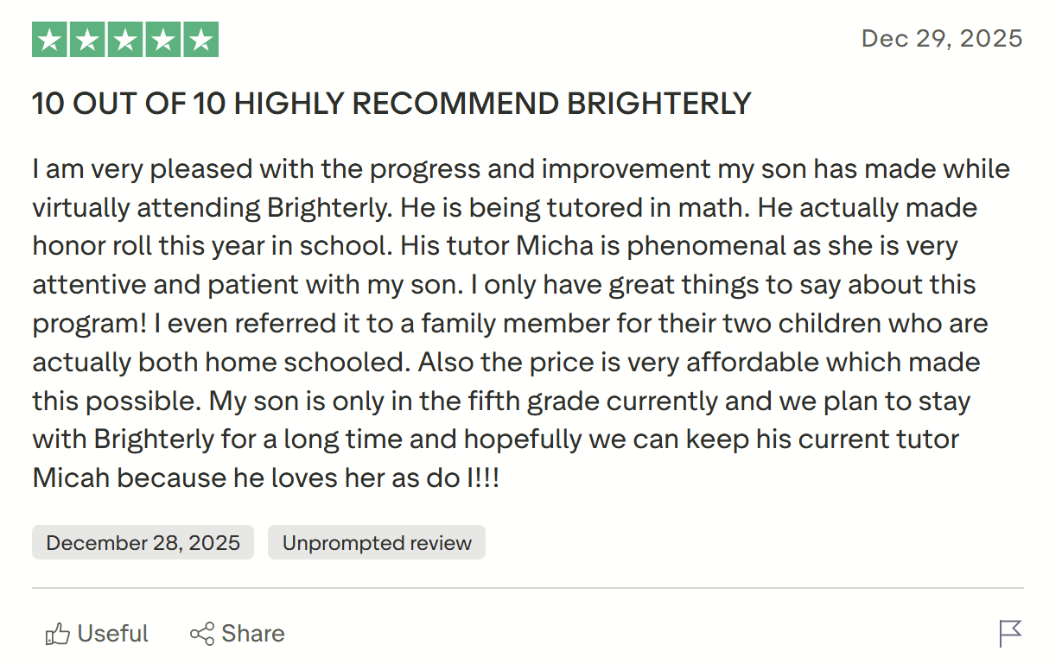Viewport: 1062px width, 670px height.
Task: Click the second star in the rating
Action: point(86,38)
